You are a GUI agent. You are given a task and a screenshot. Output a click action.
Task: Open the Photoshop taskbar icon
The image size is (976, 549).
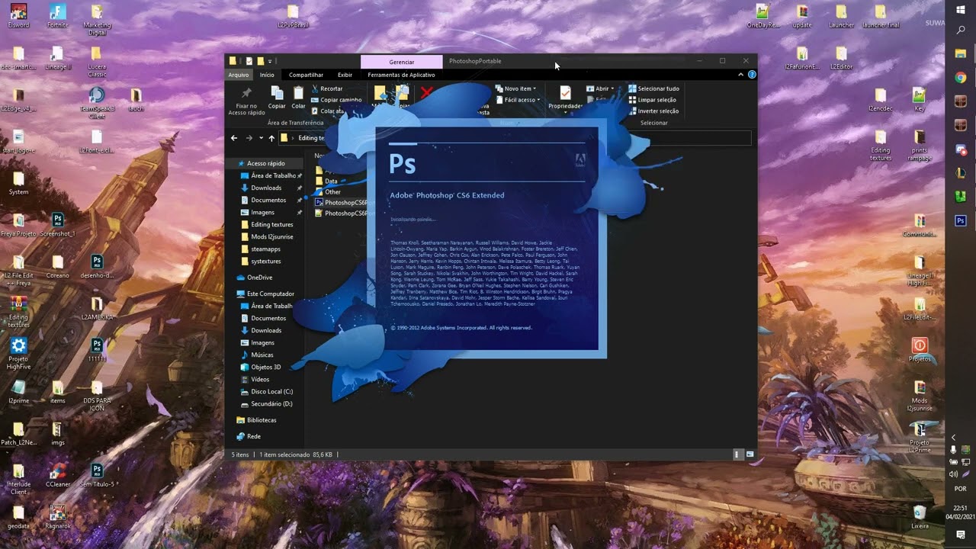click(x=961, y=221)
